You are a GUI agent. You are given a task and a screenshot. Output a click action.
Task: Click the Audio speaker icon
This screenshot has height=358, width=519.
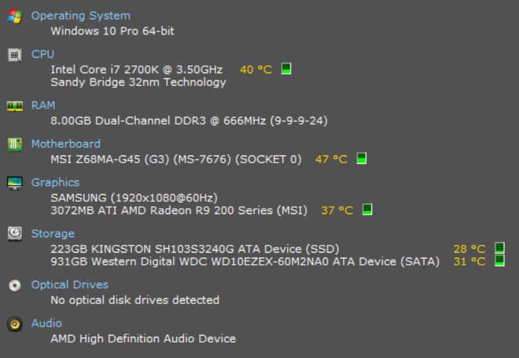click(15, 324)
